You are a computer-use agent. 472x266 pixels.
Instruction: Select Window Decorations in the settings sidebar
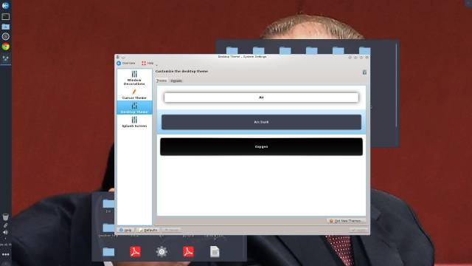pos(134,78)
